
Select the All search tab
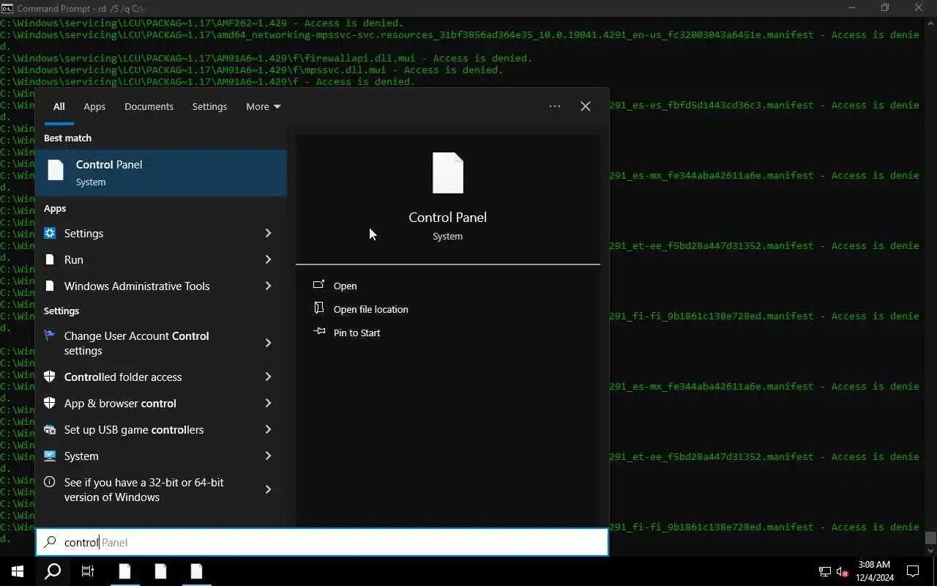[x=59, y=106]
